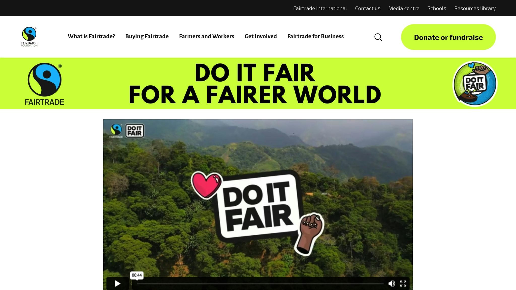516x290 pixels.
Task: Open the Farmers and Workers menu
Action: tap(207, 36)
